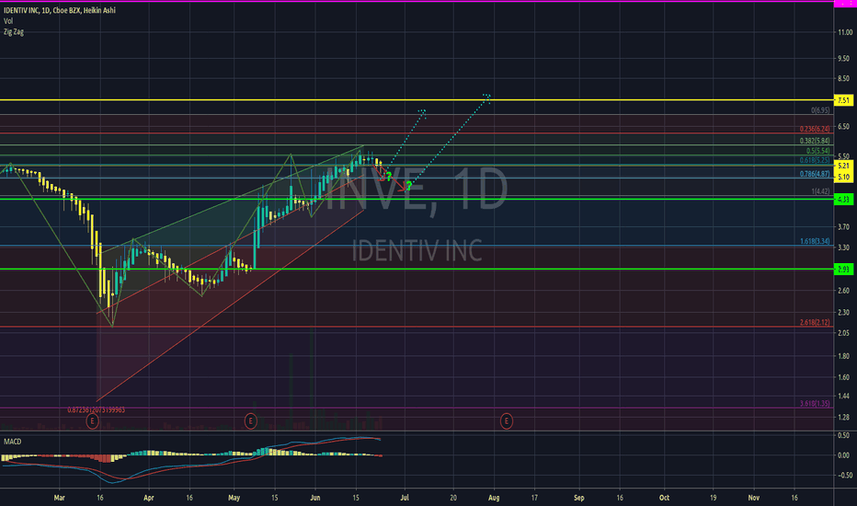This screenshot has width=857, height=506.
Task: Click the 2.60 price axis label
Action: click(844, 291)
